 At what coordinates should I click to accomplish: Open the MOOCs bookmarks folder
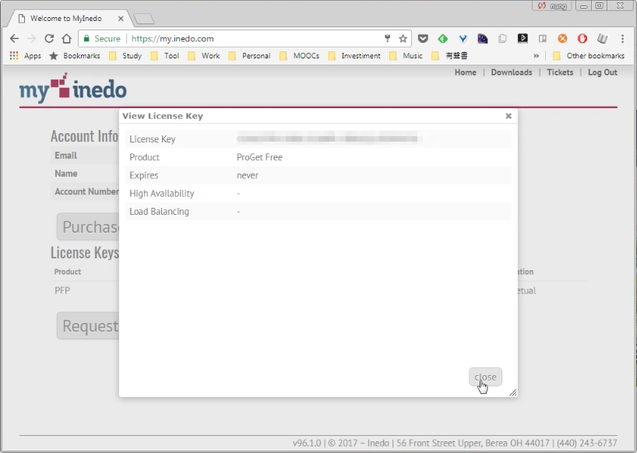click(299, 55)
